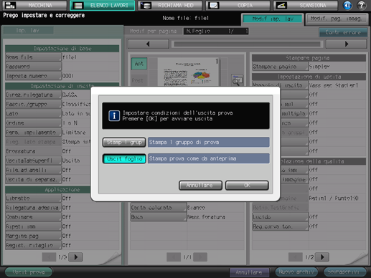The image size is (371, 278).
Task: Open the SCANSIONA tab
Action: (x=306, y=5)
